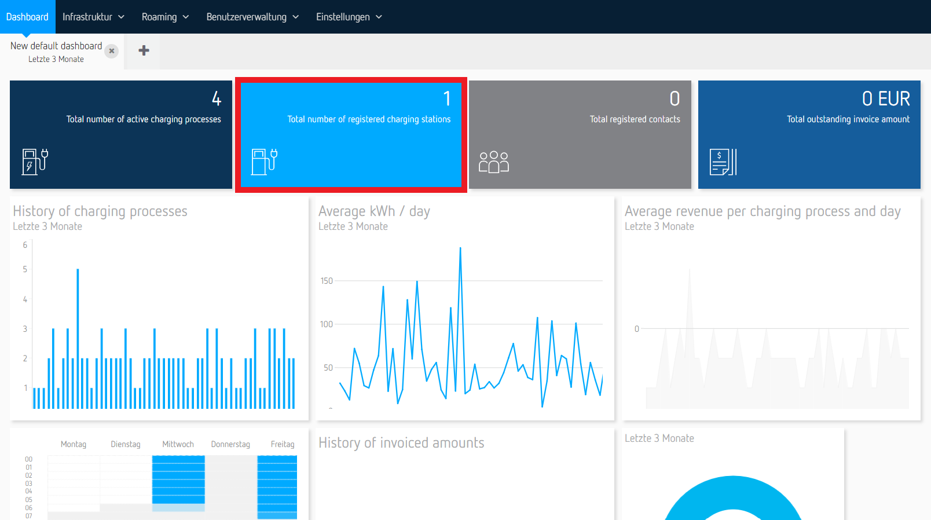The image size is (931, 520).
Task: Add a new dashboard with plus icon
Action: click(144, 51)
